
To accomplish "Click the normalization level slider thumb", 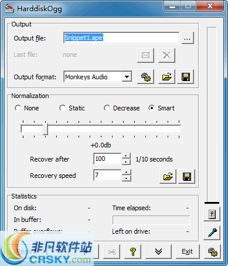I will point(45,129).
